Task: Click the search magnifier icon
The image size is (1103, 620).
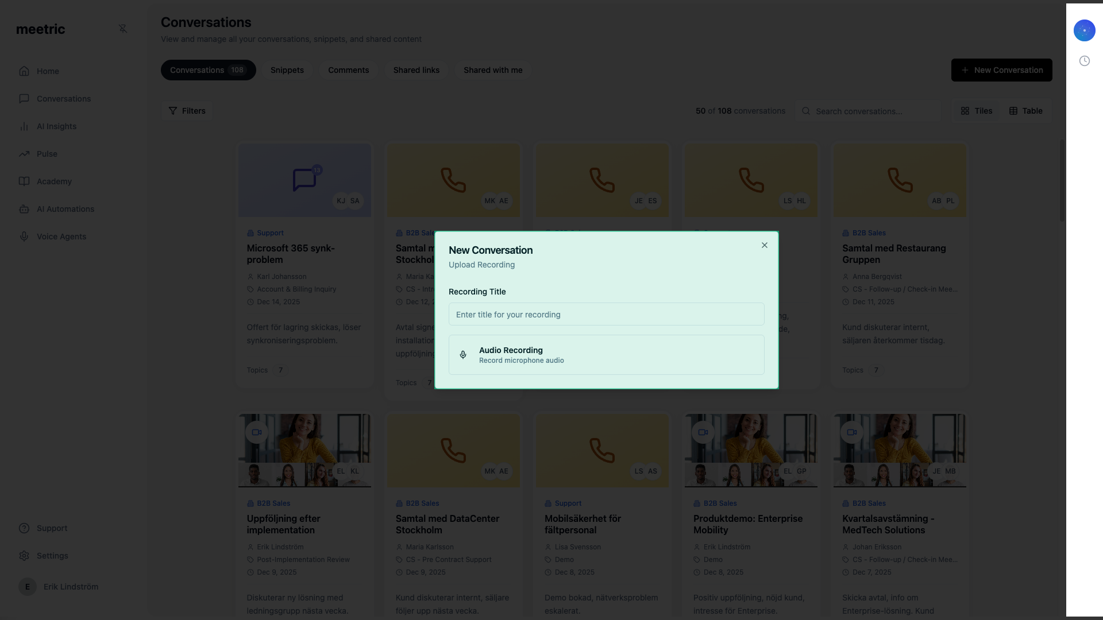Action: 807,111
